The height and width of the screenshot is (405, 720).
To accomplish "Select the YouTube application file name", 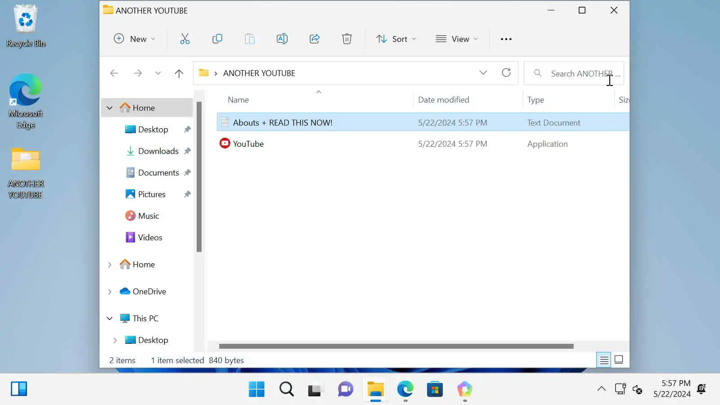I will pyautogui.click(x=248, y=144).
